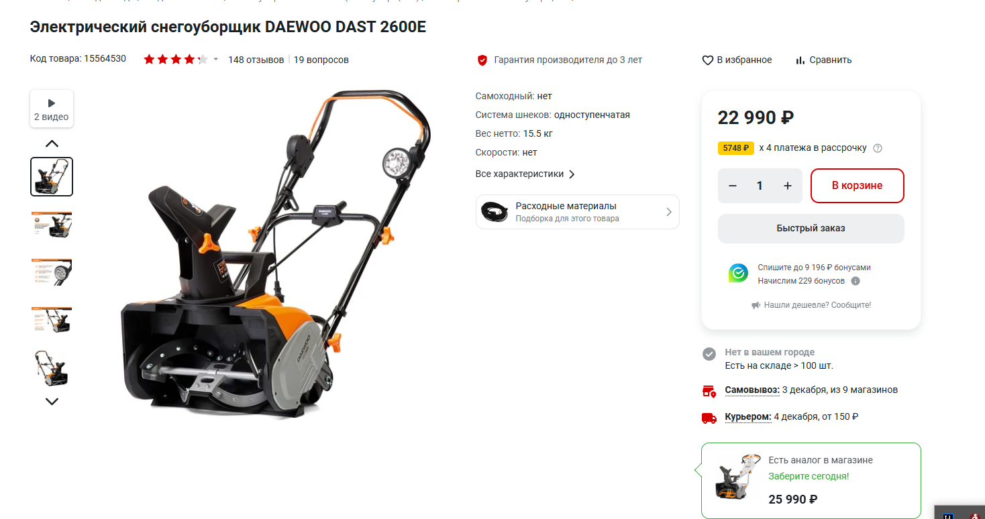The height and width of the screenshot is (519, 985).
Task: Open the 148 отзывов reviews link
Action: pos(256,60)
